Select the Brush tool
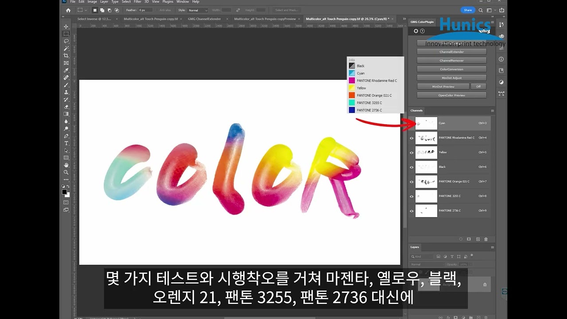The height and width of the screenshot is (319, 567). 66,85
